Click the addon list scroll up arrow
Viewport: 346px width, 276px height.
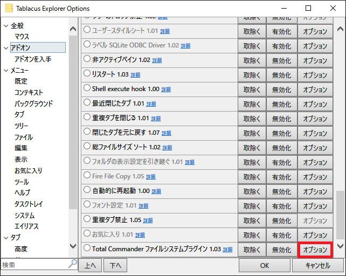[340, 29]
